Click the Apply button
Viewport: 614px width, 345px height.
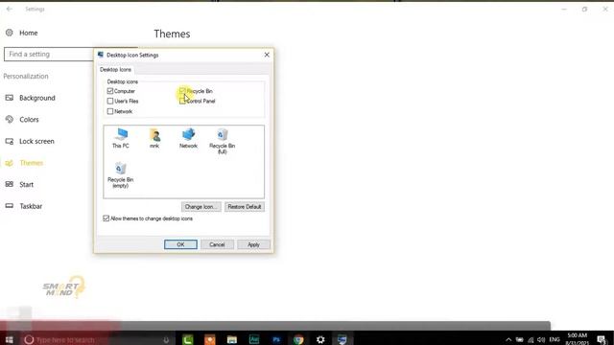click(253, 244)
